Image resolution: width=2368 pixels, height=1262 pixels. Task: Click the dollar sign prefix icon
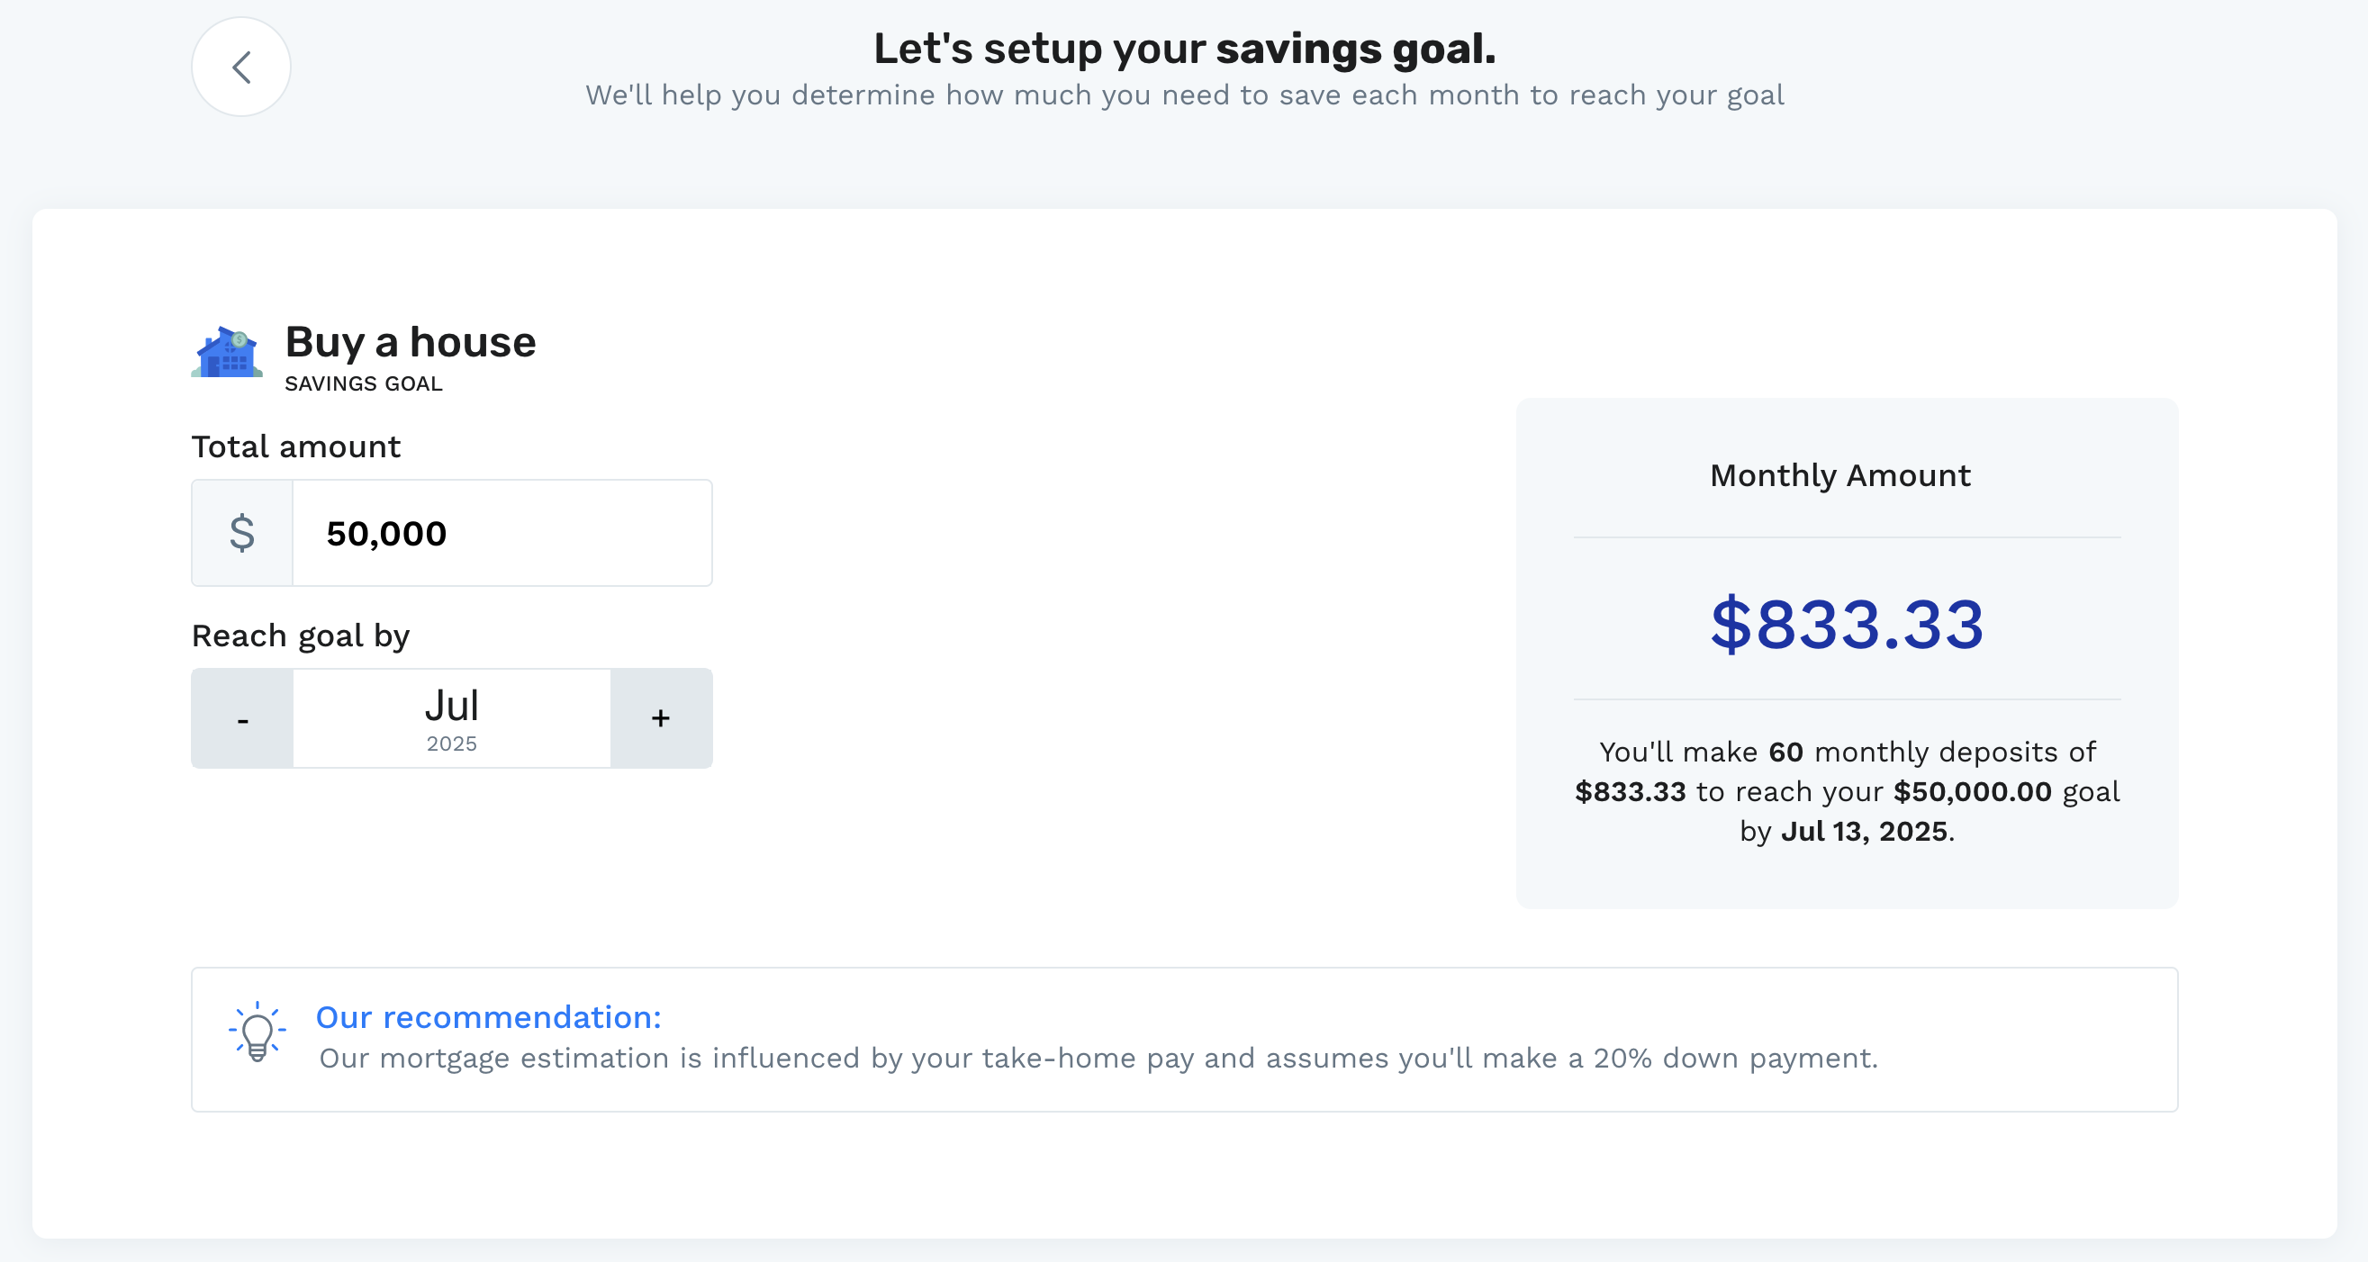pyautogui.click(x=242, y=533)
